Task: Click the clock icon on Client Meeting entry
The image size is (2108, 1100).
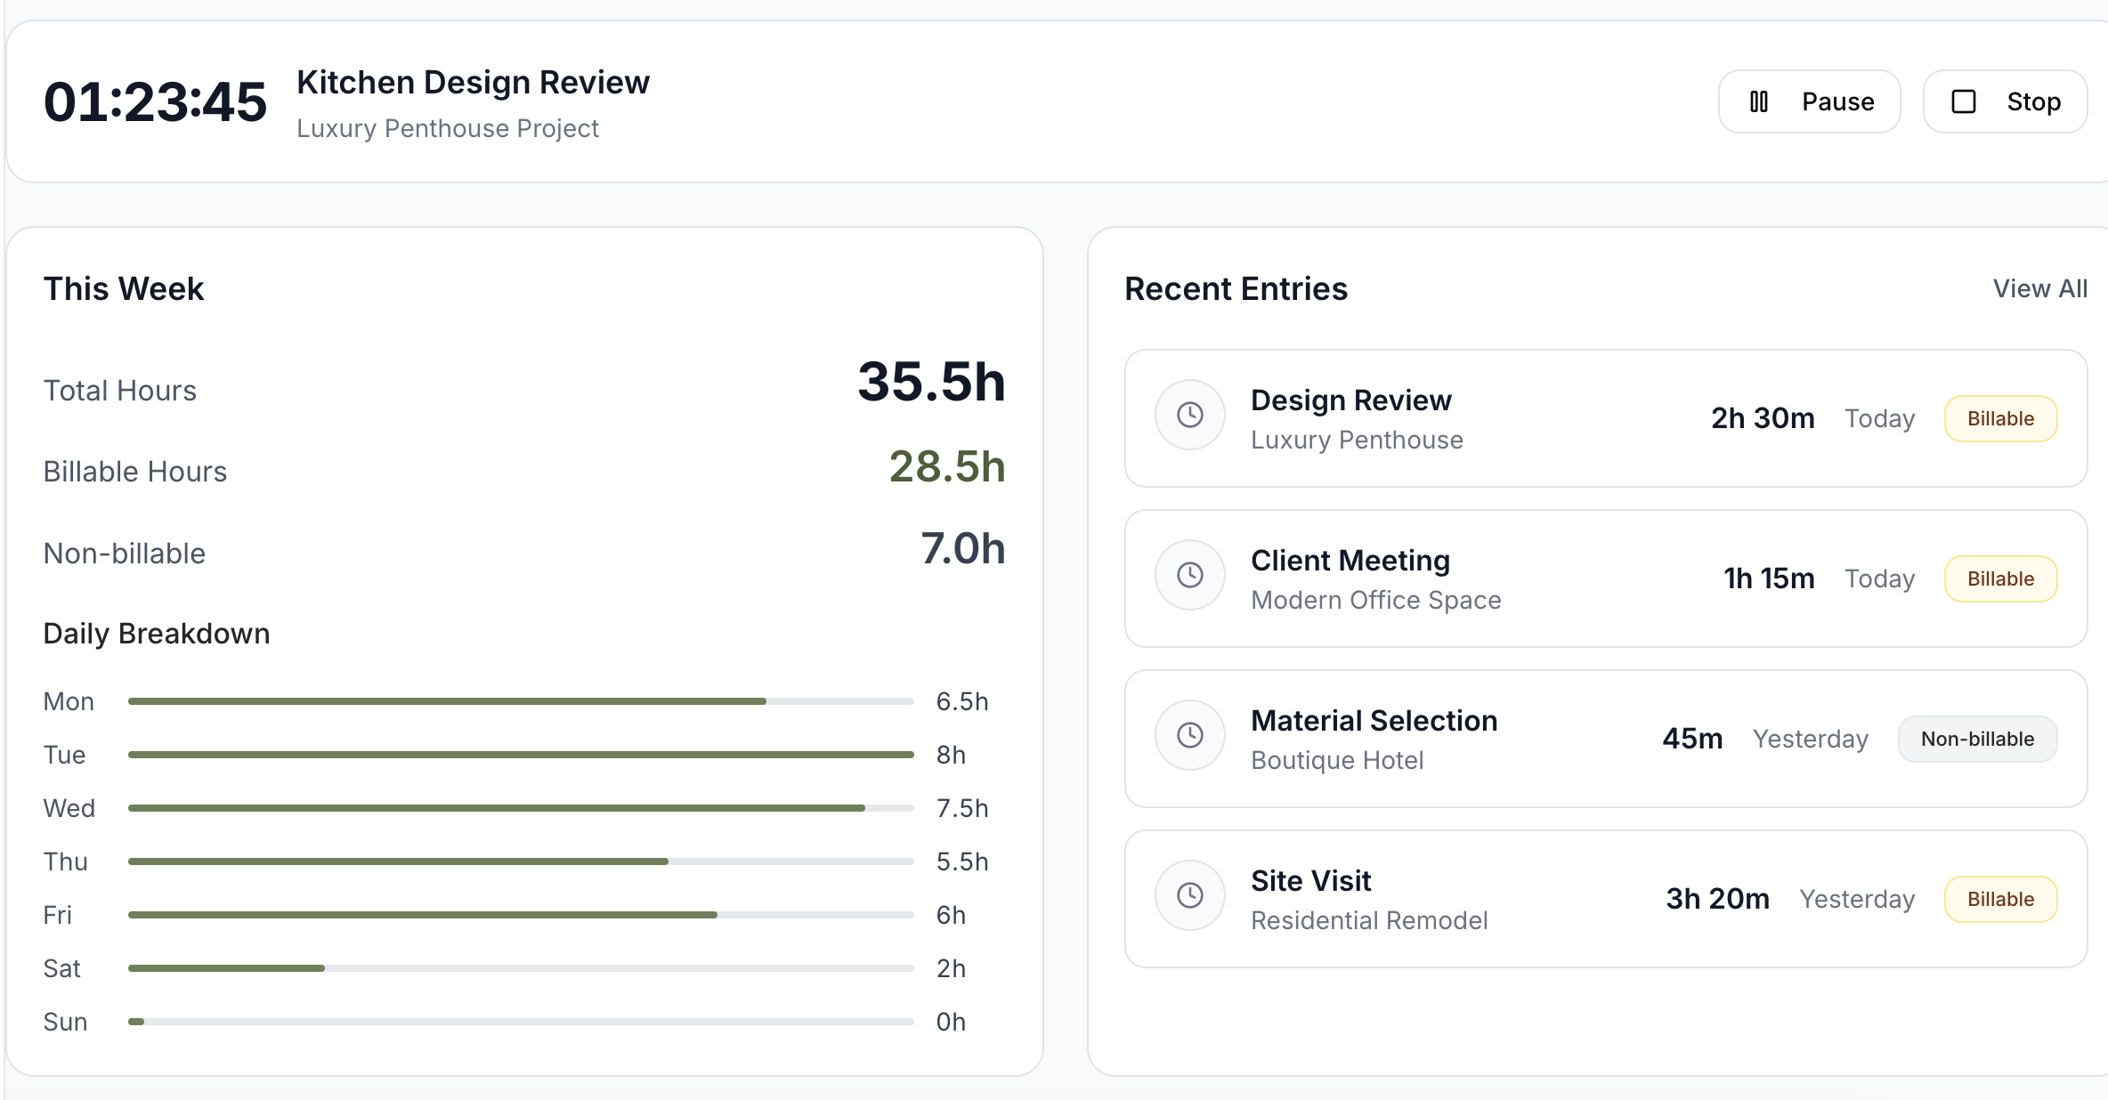Action: pyautogui.click(x=1190, y=575)
